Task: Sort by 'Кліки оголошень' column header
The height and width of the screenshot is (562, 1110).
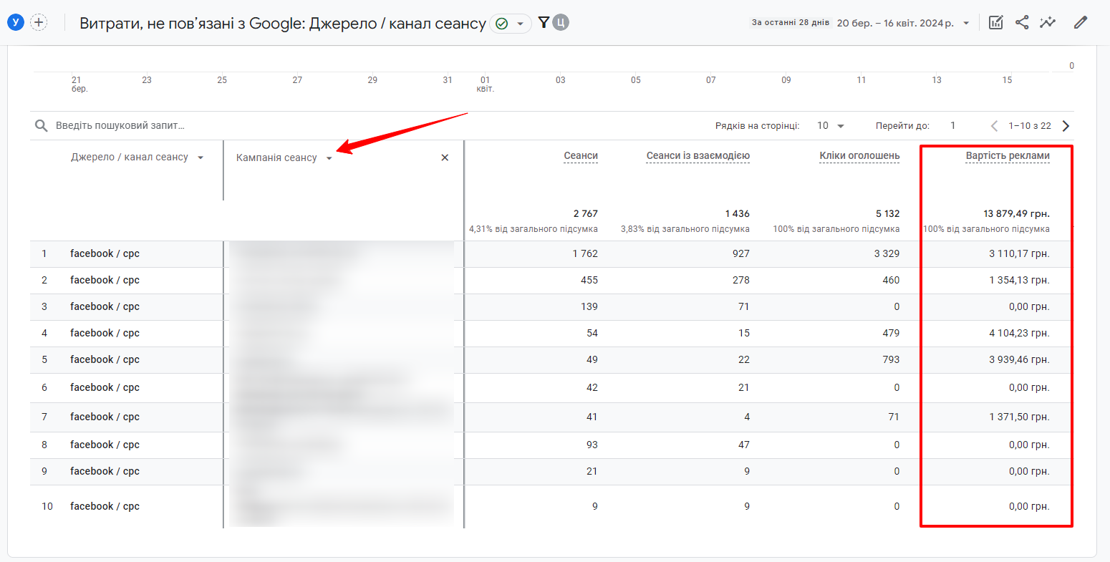Action: [859, 156]
